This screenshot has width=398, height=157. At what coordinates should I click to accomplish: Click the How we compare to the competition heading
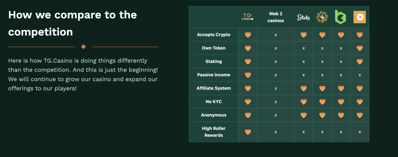(x=73, y=24)
